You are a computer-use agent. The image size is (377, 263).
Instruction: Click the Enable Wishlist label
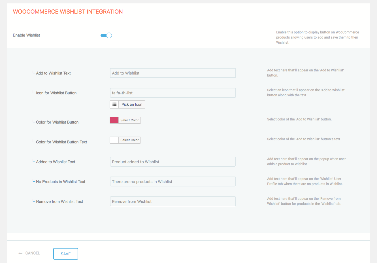pyautogui.click(x=26, y=35)
